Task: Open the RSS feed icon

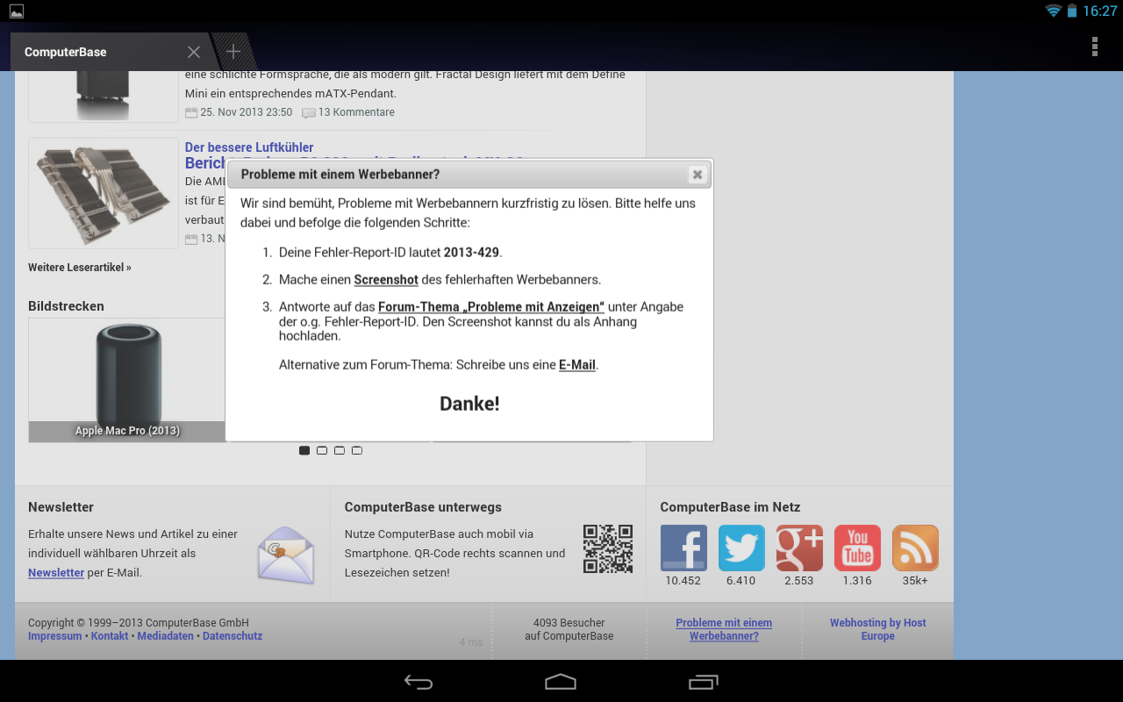Action: [x=915, y=548]
